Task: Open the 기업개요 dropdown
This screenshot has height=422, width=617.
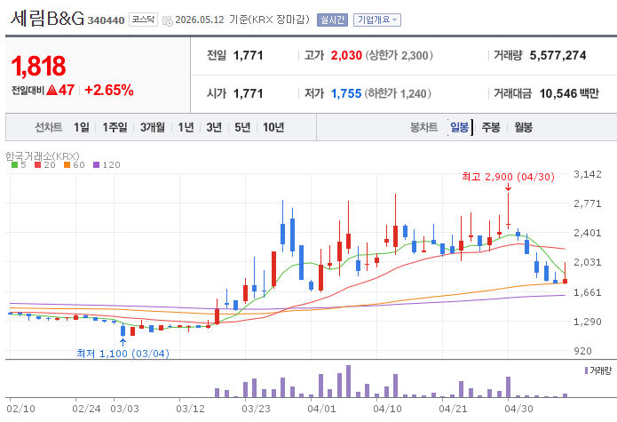Action: point(377,20)
